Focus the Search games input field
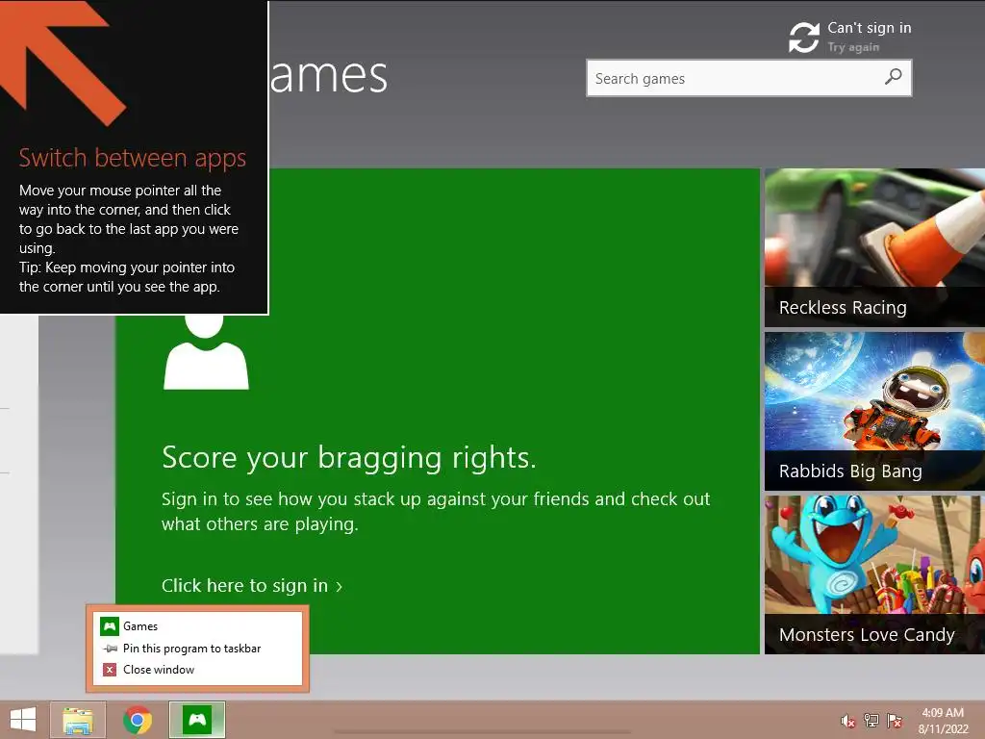This screenshot has height=739, width=985. 748,78
